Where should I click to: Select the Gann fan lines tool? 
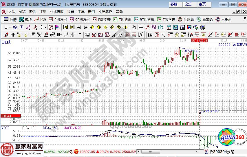(x=94, y=35)
